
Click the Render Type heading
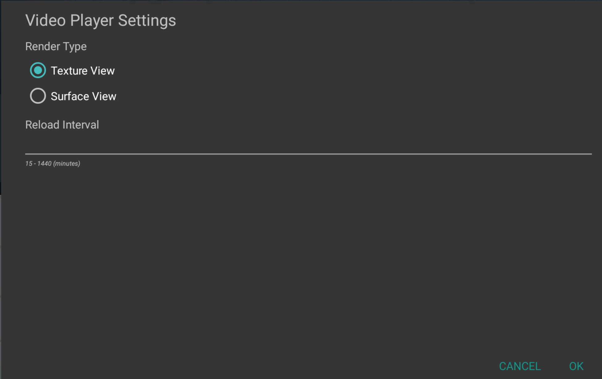56,46
